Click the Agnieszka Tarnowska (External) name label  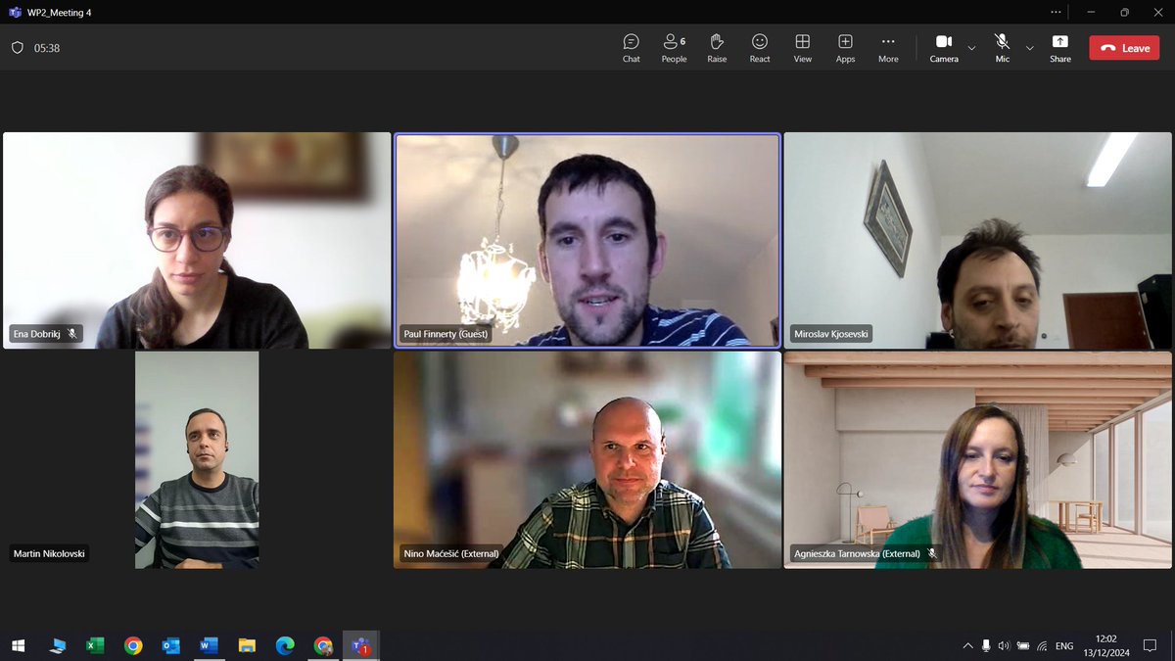(858, 553)
